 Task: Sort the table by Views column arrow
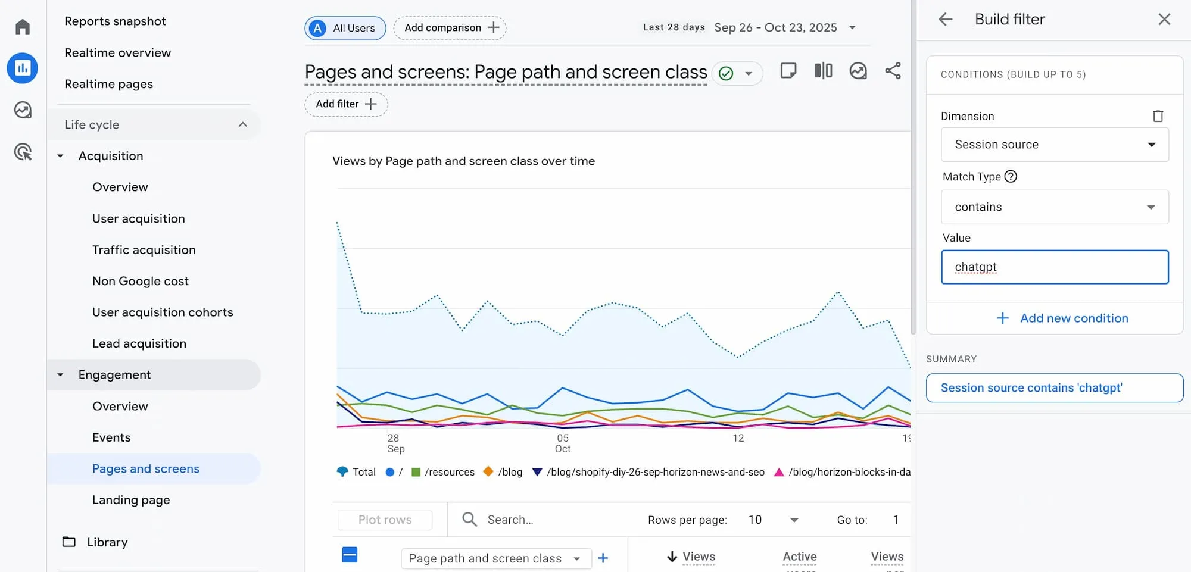(672, 556)
